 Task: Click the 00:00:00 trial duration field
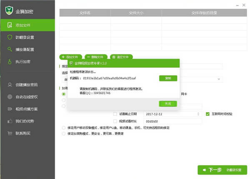[172, 122]
